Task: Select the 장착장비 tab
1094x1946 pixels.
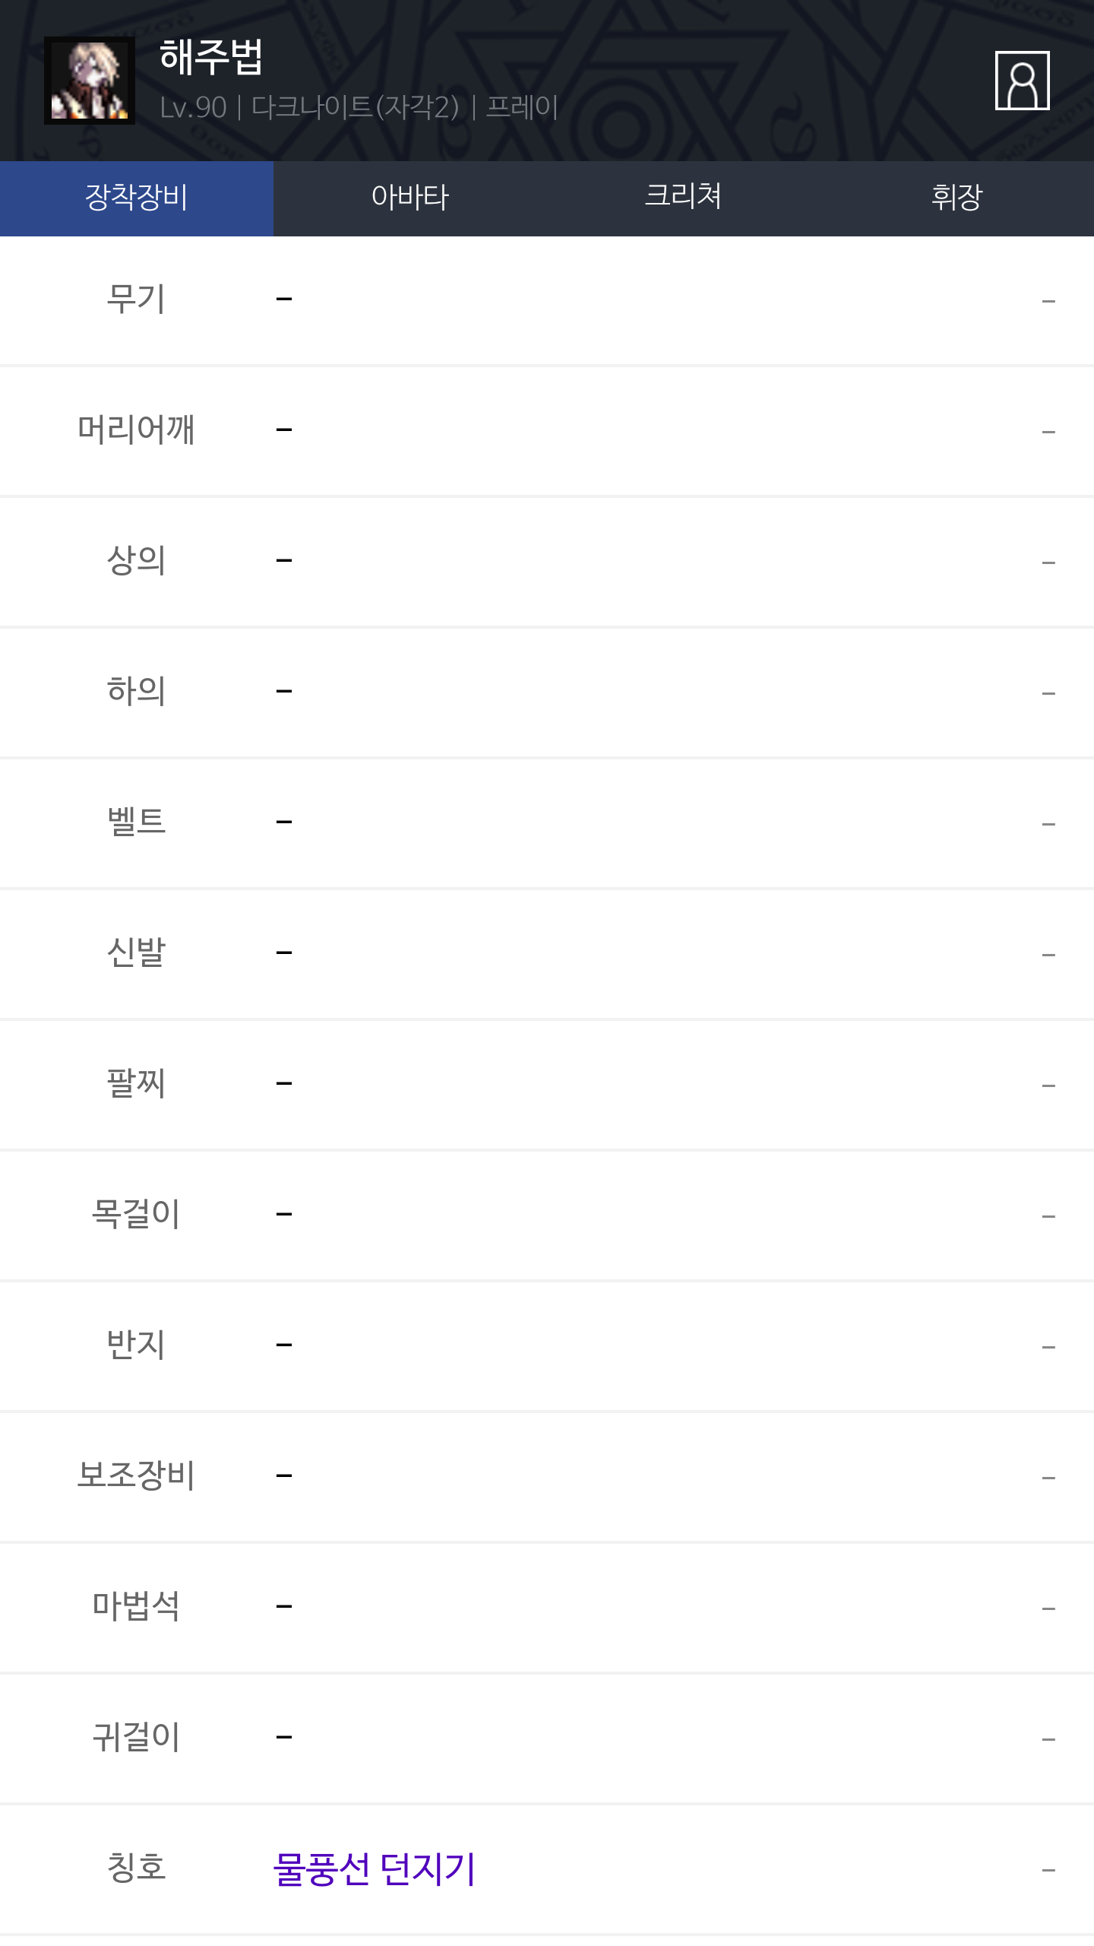Action: click(x=137, y=198)
